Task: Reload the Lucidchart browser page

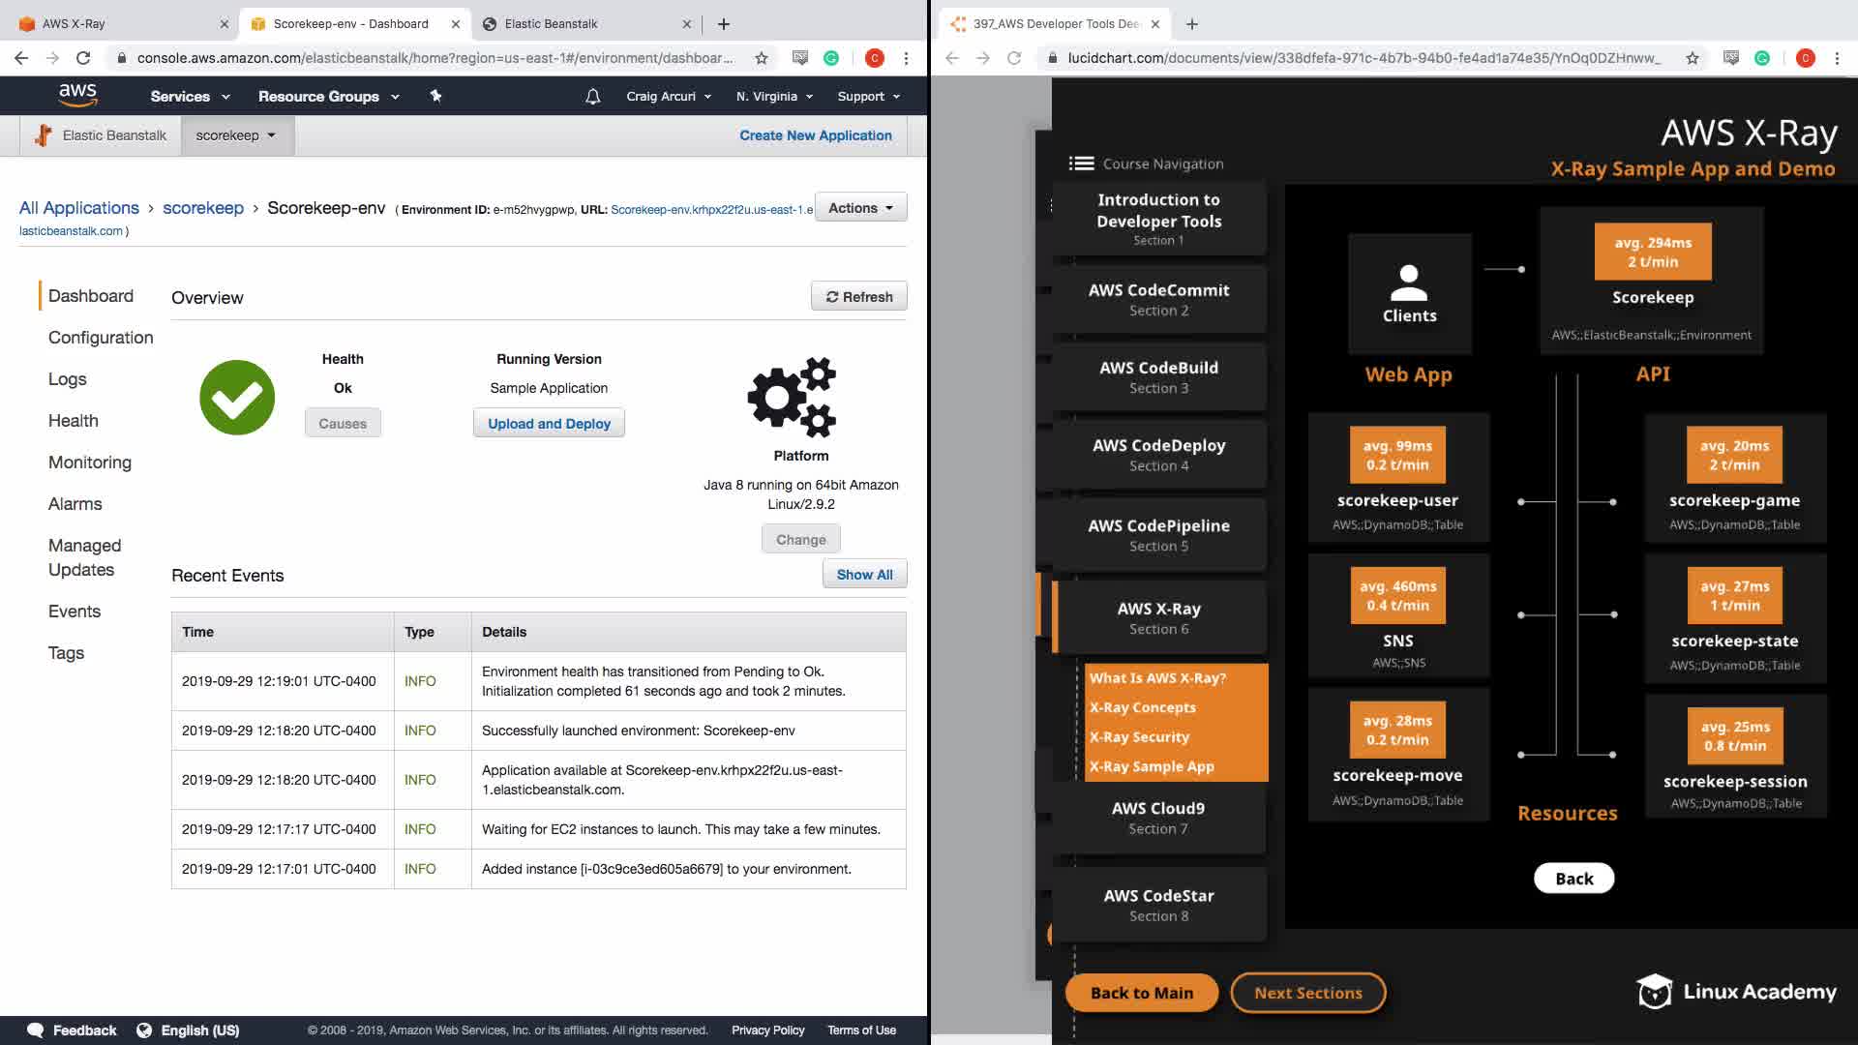Action: [1014, 58]
